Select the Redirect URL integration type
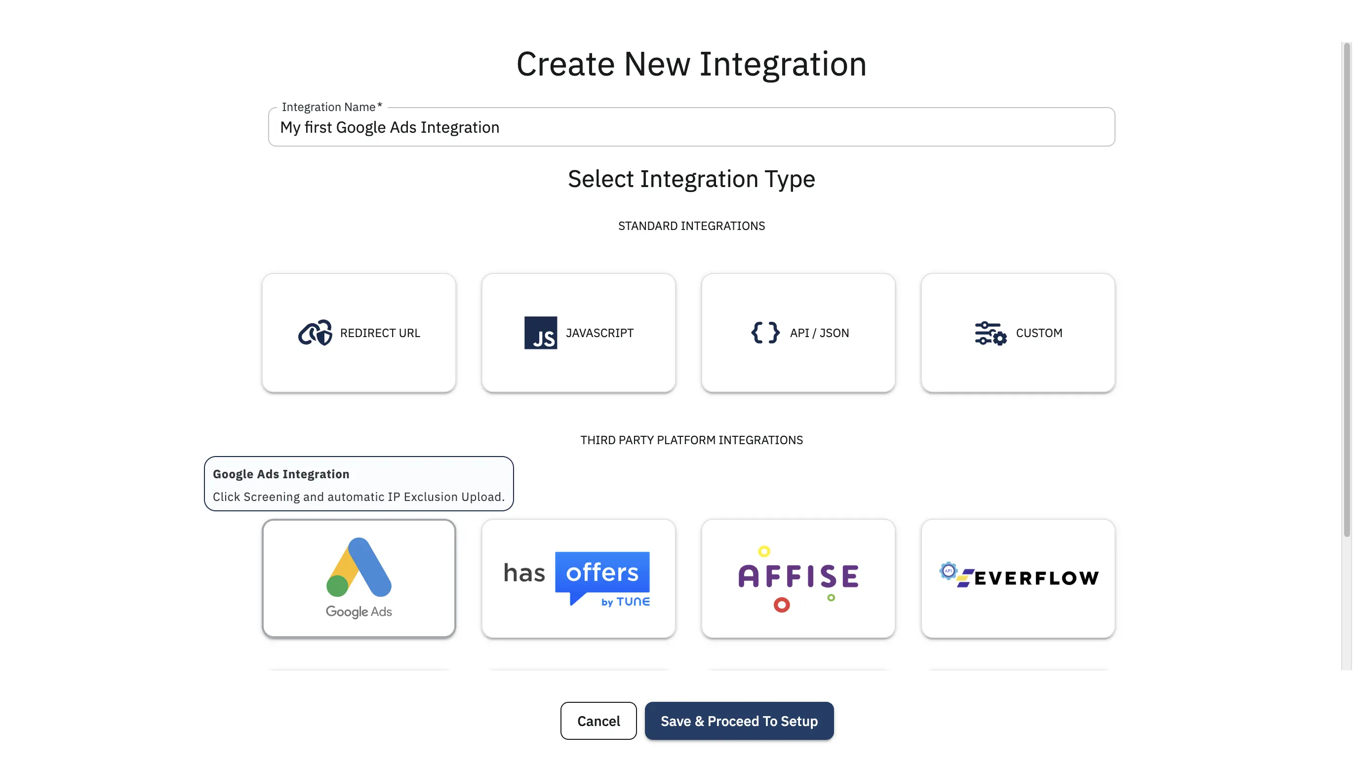The height and width of the screenshot is (765, 1356). coord(359,333)
